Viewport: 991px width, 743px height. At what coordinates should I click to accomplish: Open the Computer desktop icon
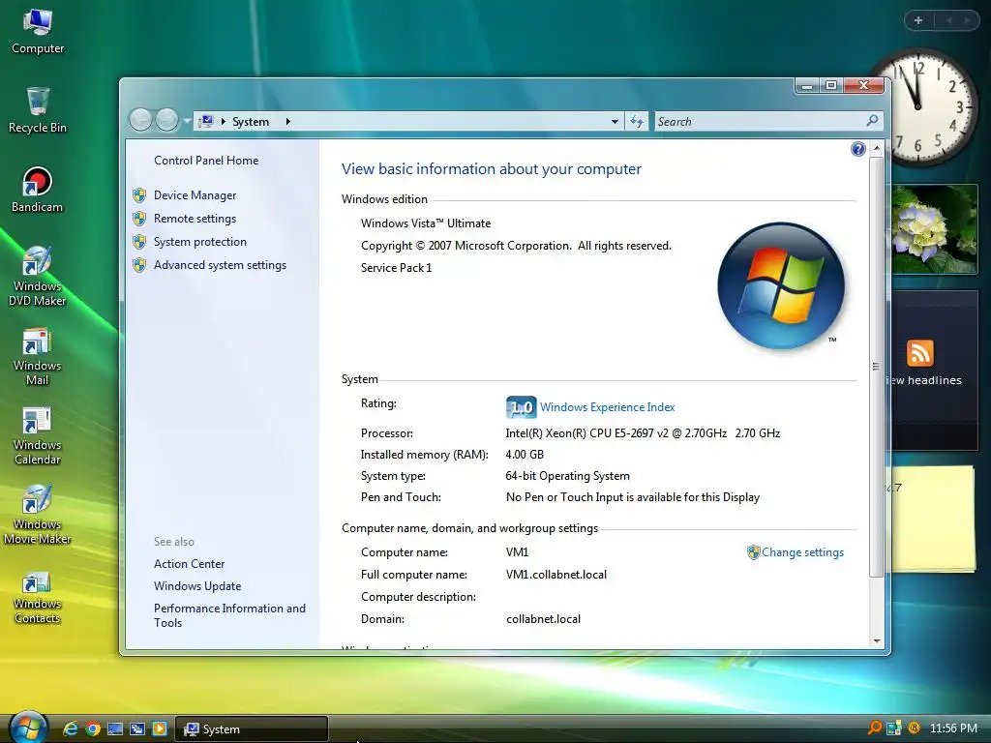tap(38, 32)
